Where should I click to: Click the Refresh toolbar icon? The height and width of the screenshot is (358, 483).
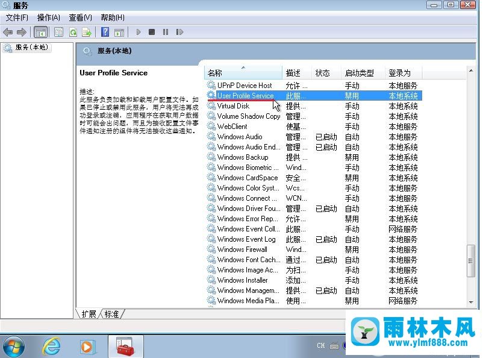[x=73, y=32]
